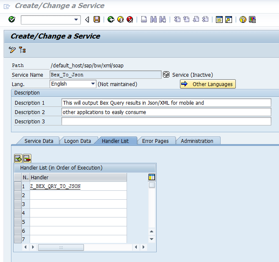
Task: Insert a row in the Handler List
Action: click(x=18, y=158)
